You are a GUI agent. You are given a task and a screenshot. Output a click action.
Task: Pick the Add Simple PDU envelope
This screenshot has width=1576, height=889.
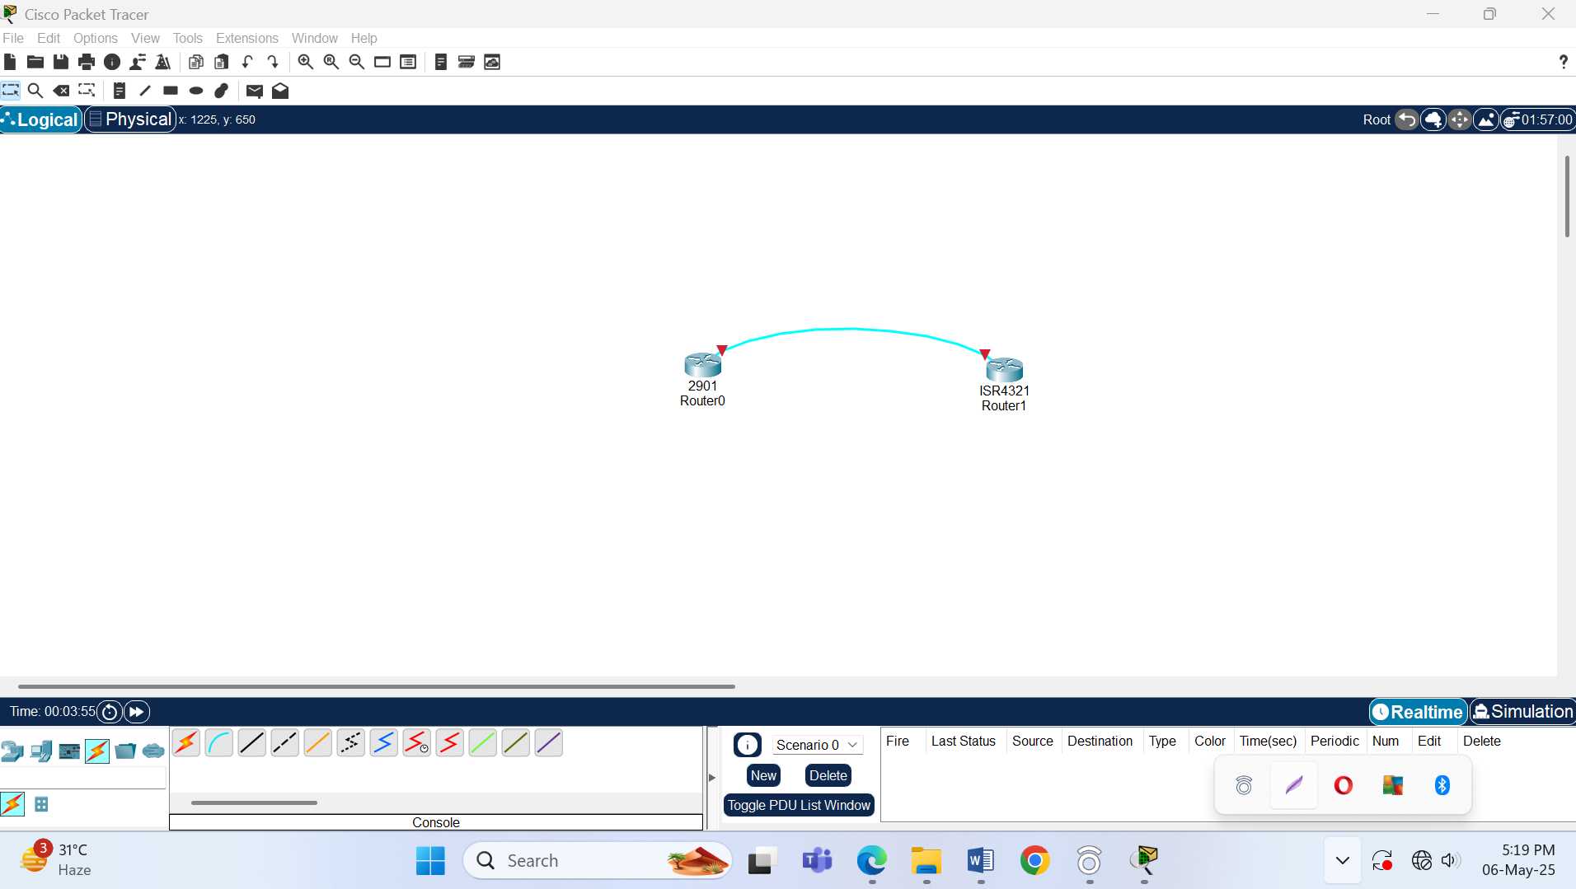click(x=255, y=91)
